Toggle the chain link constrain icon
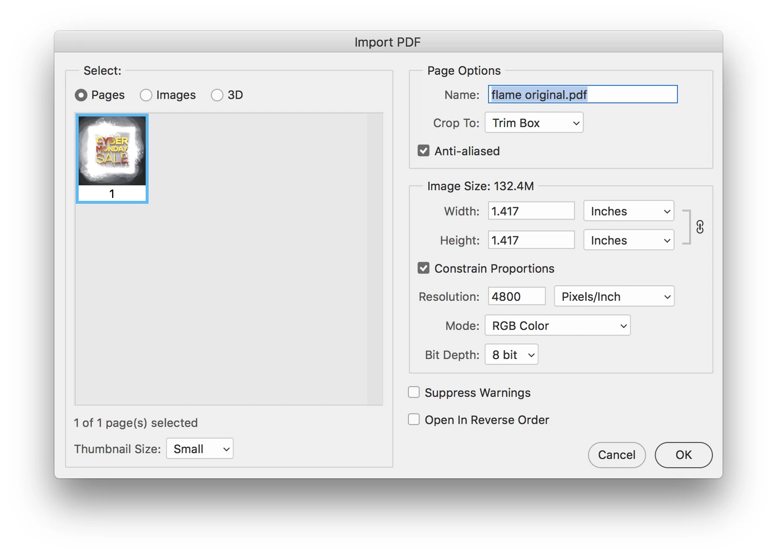Image resolution: width=777 pixels, height=556 pixels. (700, 227)
